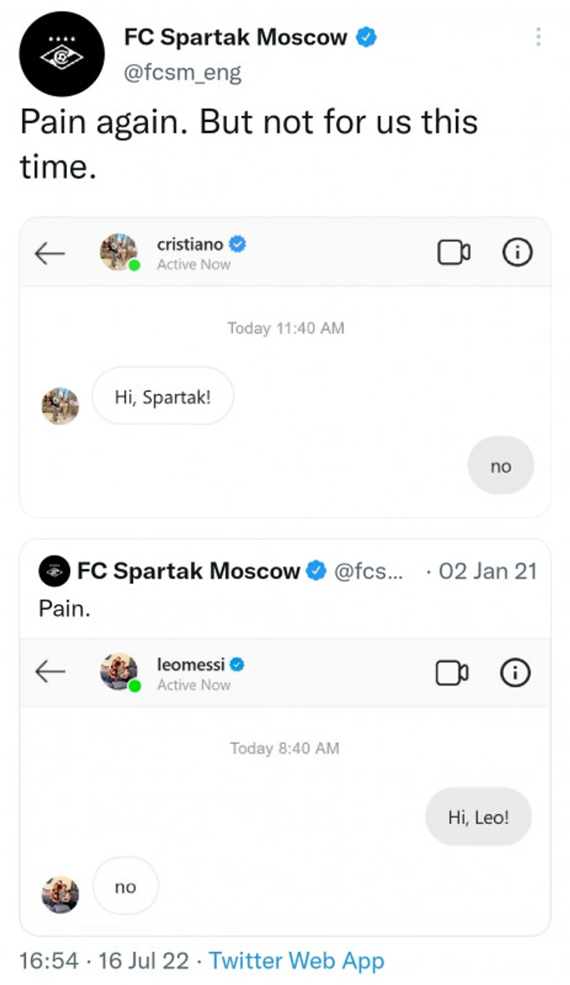Open the quoted tweet's 02 Jan 21 date

coord(488,572)
